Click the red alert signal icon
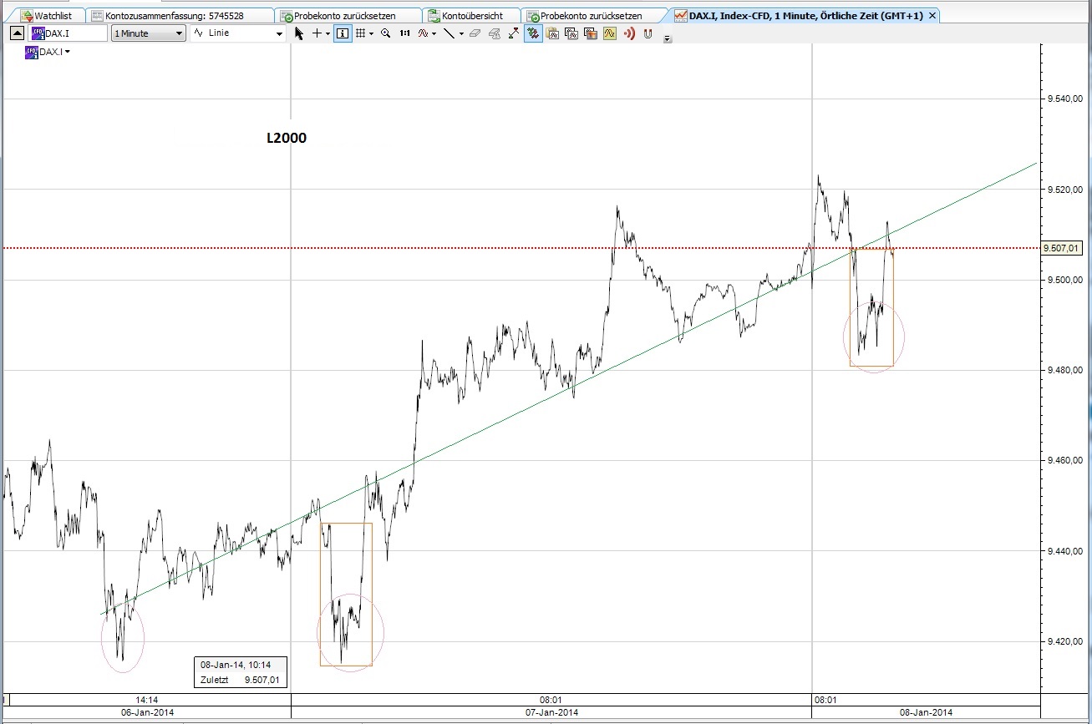This screenshot has width=1092, height=724. 630,33
